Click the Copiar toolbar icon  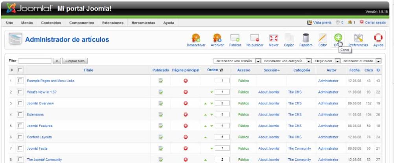tap(289, 38)
